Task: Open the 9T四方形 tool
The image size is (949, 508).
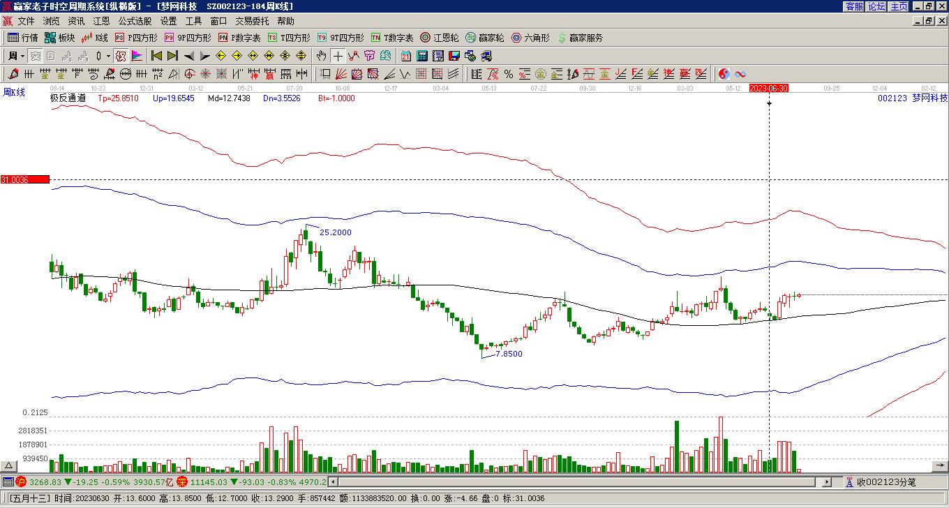Action: click(340, 38)
